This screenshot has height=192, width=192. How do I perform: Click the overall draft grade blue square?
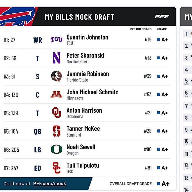coord(159,184)
